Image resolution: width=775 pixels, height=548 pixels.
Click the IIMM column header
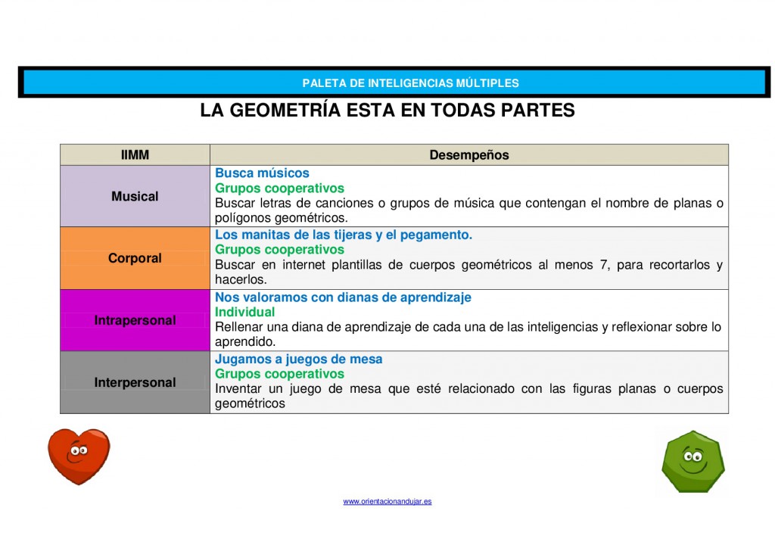point(135,155)
